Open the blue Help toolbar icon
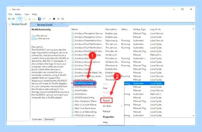 [x=39, y=19]
